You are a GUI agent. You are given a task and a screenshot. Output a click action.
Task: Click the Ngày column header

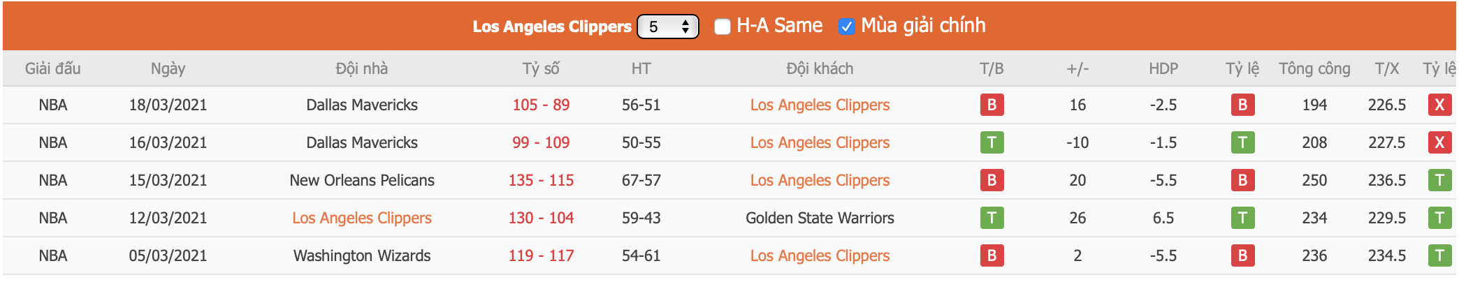click(168, 68)
